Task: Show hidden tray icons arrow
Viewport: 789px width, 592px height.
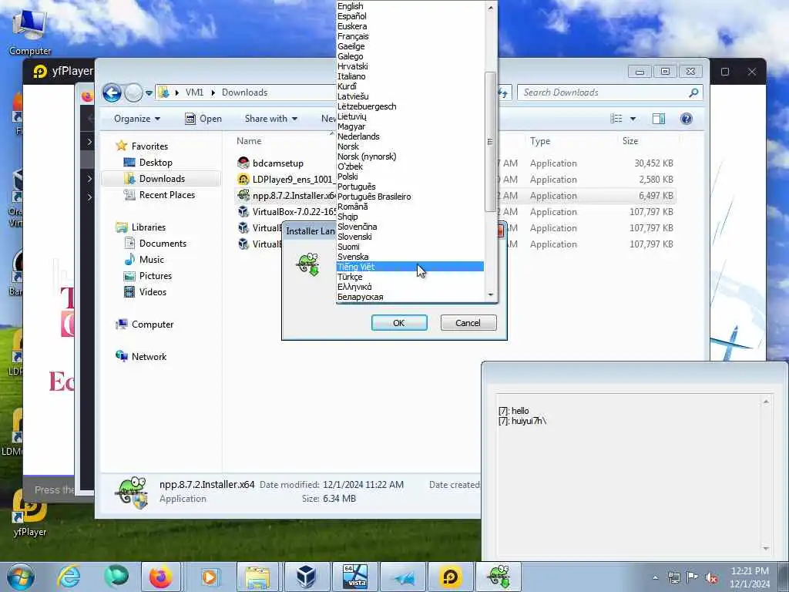Action: (655, 578)
